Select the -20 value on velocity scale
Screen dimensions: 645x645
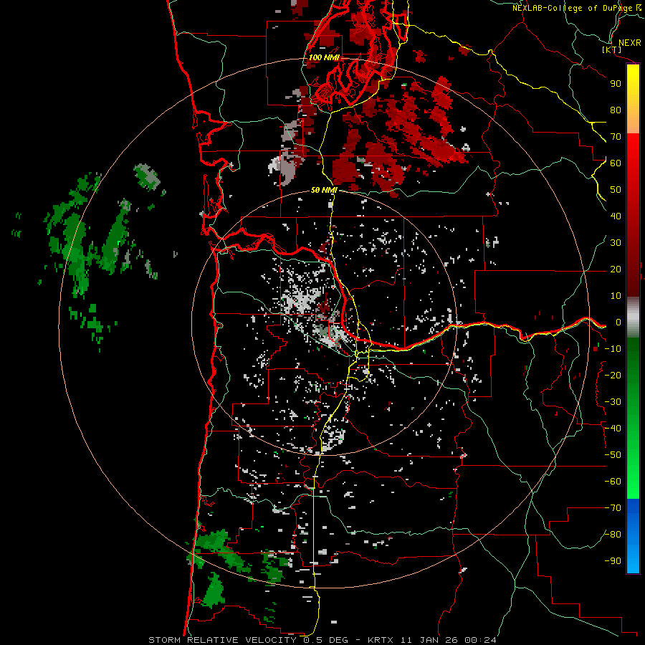(x=613, y=376)
